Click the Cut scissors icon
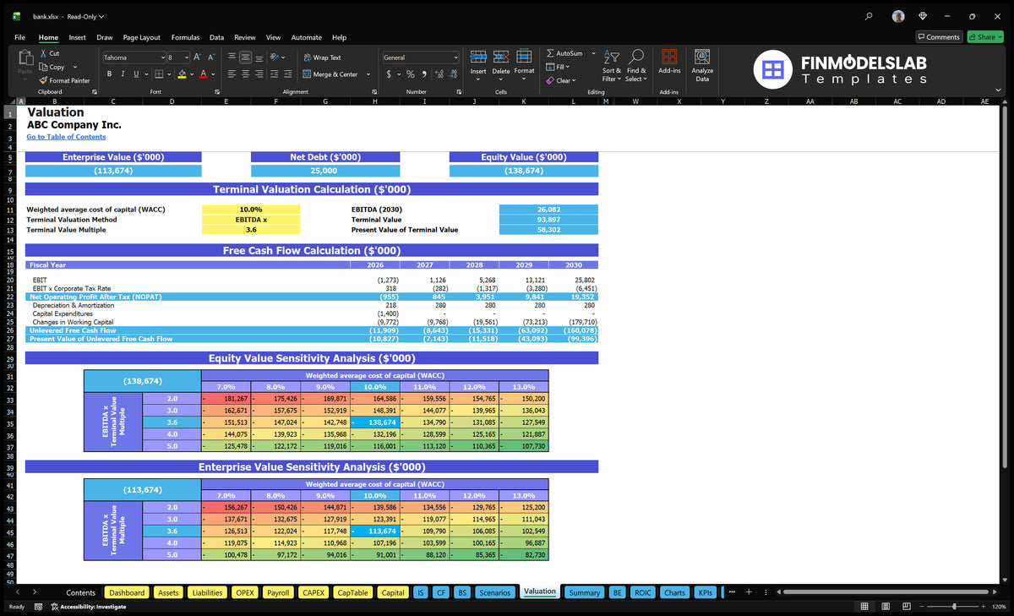The width and height of the screenshot is (1014, 616). point(43,53)
